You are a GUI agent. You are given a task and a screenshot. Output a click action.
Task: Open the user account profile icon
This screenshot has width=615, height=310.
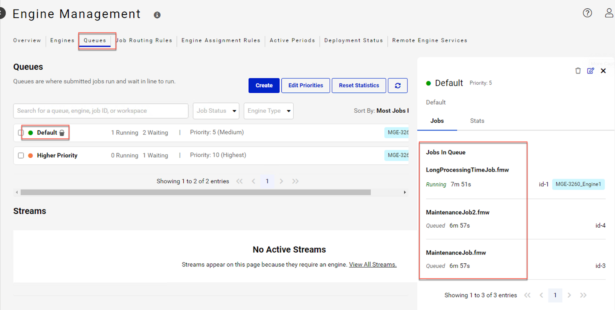[609, 13]
